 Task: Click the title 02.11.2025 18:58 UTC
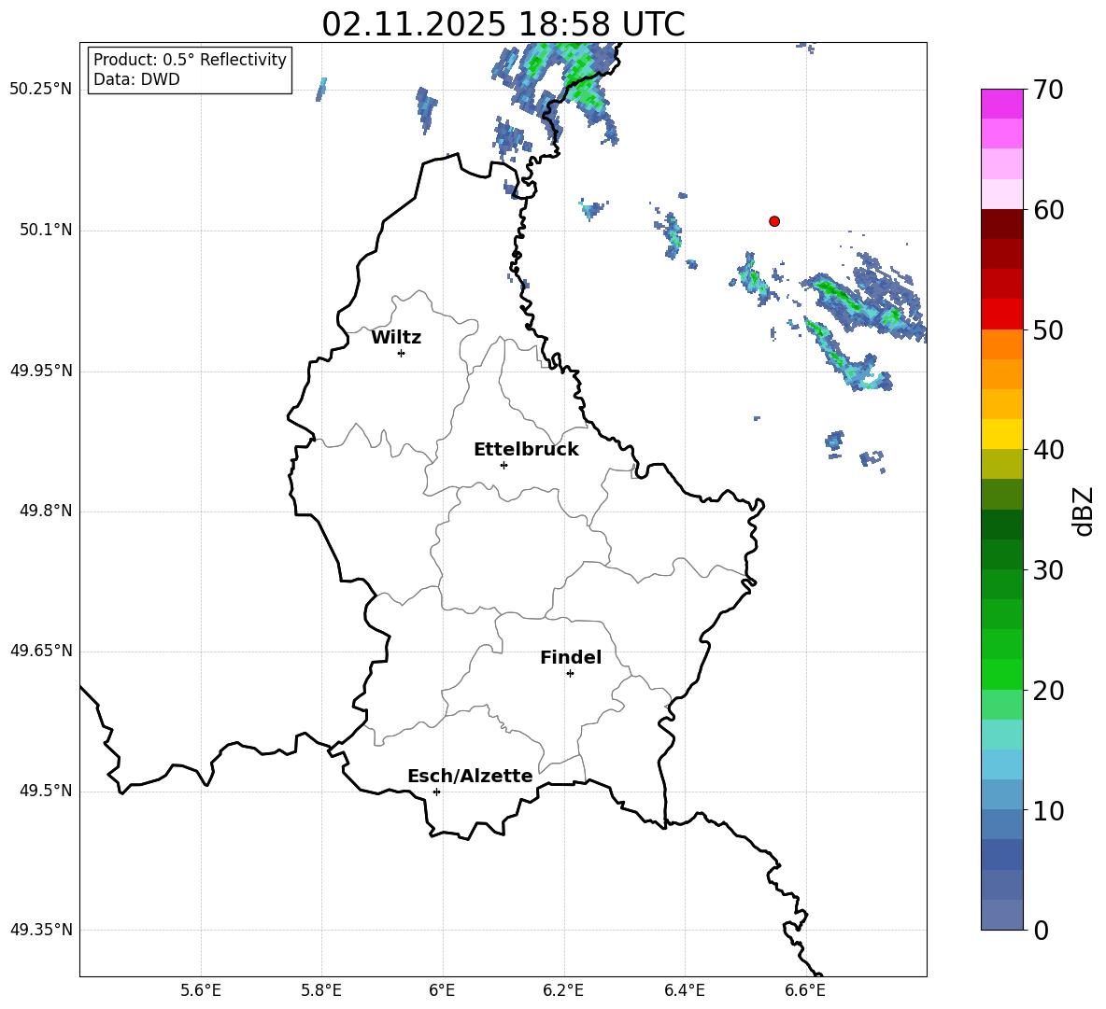(503, 24)
